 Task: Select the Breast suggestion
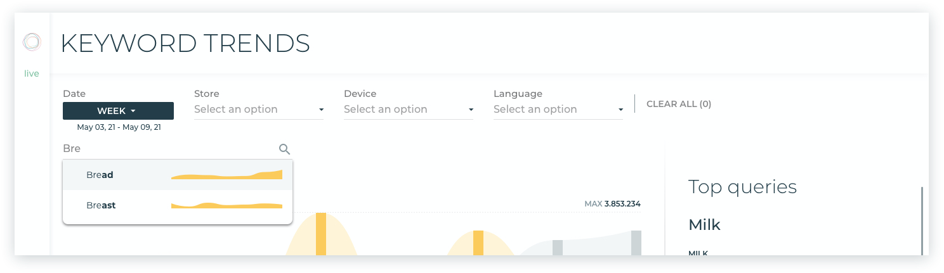(x=178, y=205)
